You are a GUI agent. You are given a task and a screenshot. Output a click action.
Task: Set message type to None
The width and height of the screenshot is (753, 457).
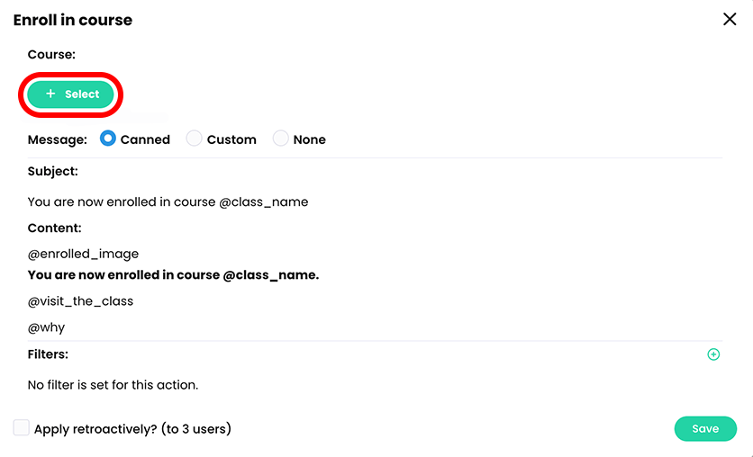point(281,139)
